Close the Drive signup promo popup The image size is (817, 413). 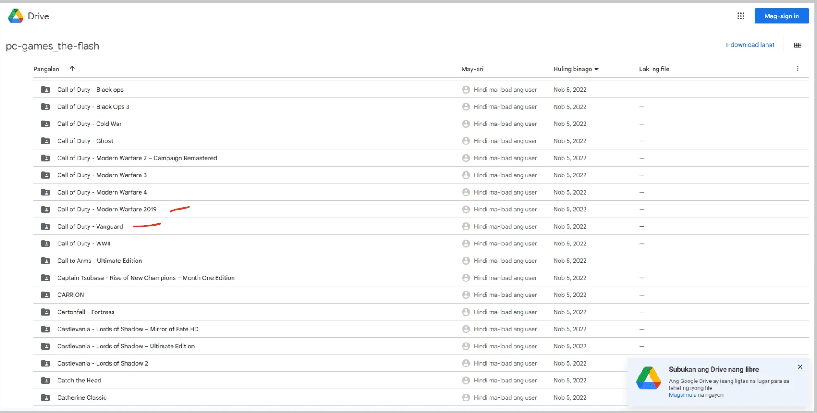pyautogui.click(x=800, y=367)
